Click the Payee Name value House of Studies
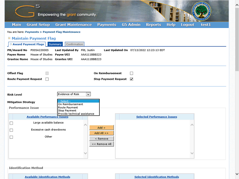The image size is (239, 179). point(41,54)
